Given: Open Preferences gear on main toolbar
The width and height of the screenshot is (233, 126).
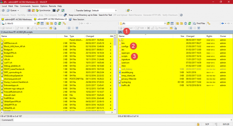Looking at the screenshot, I should click(x=3, y=11).
